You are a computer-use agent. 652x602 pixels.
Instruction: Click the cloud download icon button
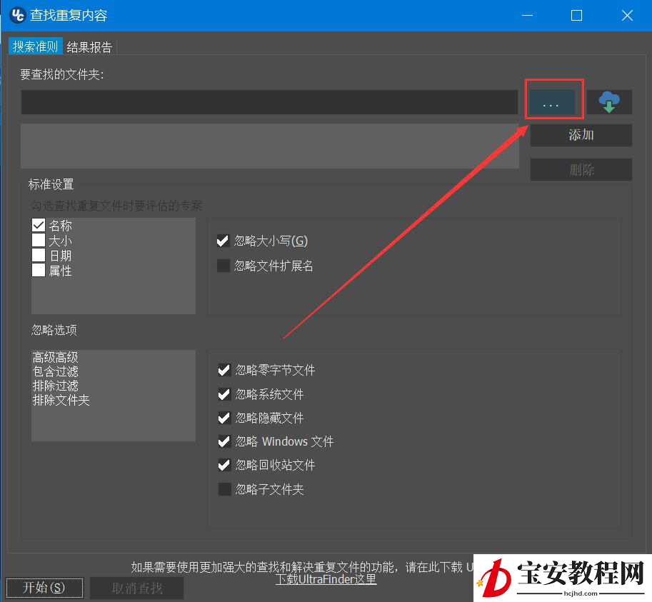609,102
